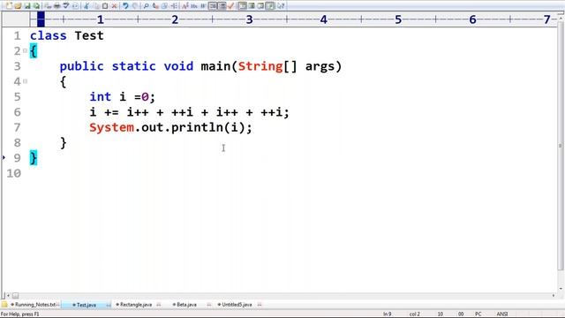Click the horizontal scrollbar left arrow
Screen dimensions: 565x318
(8, 295)
